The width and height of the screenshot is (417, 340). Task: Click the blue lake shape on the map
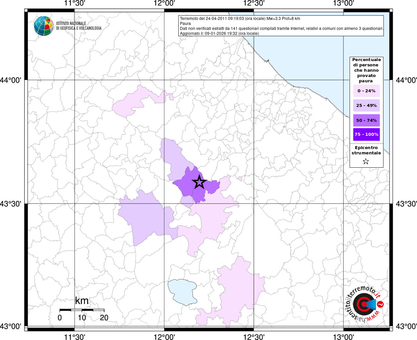coord(182,291)
